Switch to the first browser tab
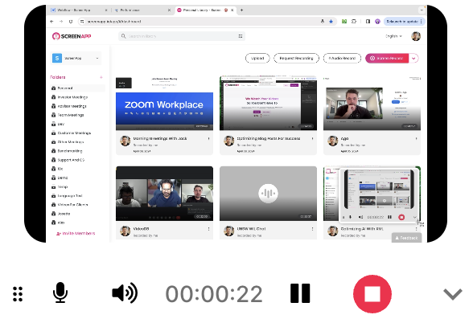Viewport: 473px width, 323px height. [x=79, y=10]
